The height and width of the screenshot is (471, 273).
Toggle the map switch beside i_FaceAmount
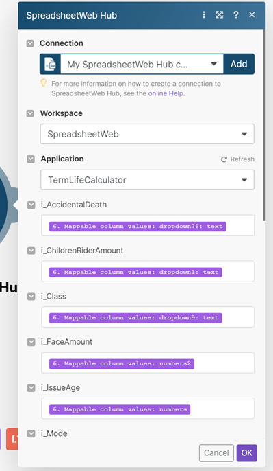(x=31, y=342)
